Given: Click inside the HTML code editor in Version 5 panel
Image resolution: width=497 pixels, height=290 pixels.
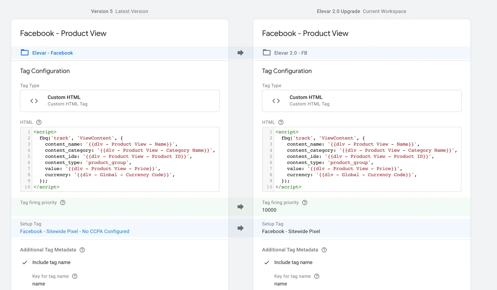Looking at the screenshot, I should [120, 159].
